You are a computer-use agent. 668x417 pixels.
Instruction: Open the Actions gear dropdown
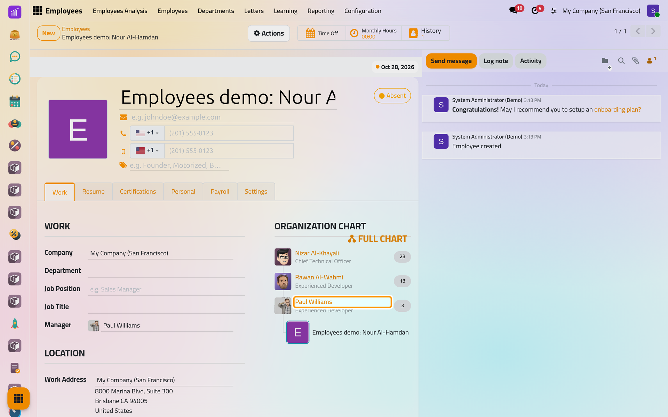click(x=269, y=33)
